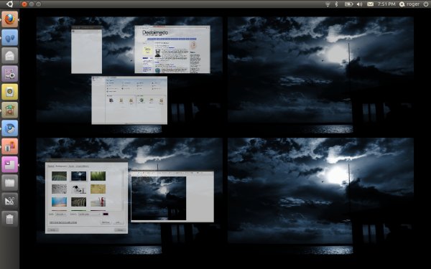Choose the green grass wallpaper thumbnail
Viewport: 431px width, 269px height.
(x=98, y=176)
